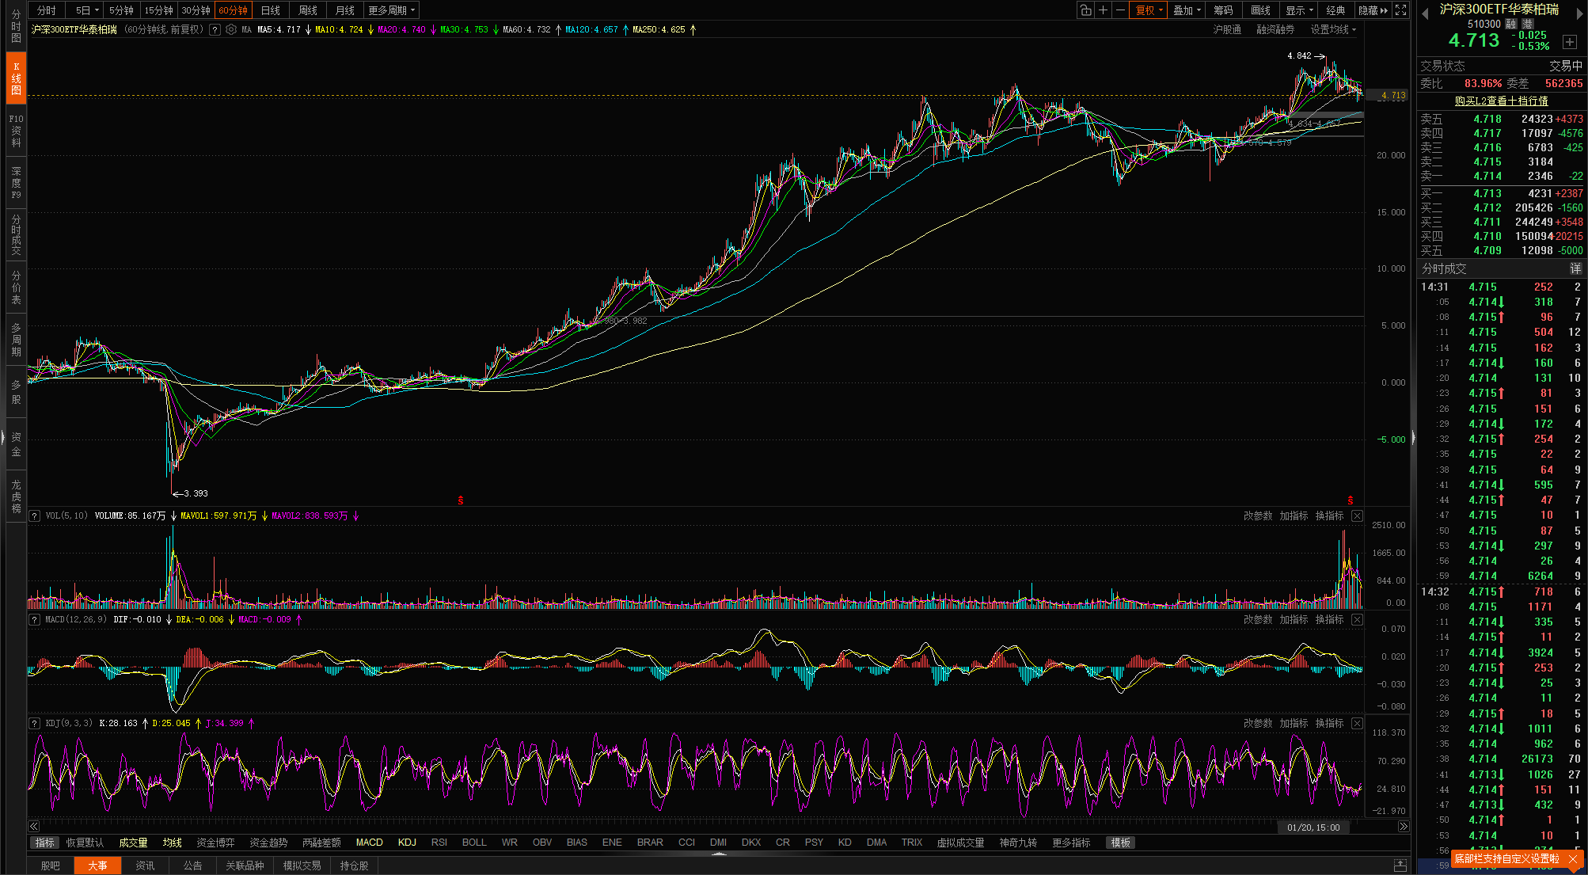The width and height of the screenshot is (1588, 875).
Task: Zoom in chart with plus icon
Action: [x=1103, y=10]
